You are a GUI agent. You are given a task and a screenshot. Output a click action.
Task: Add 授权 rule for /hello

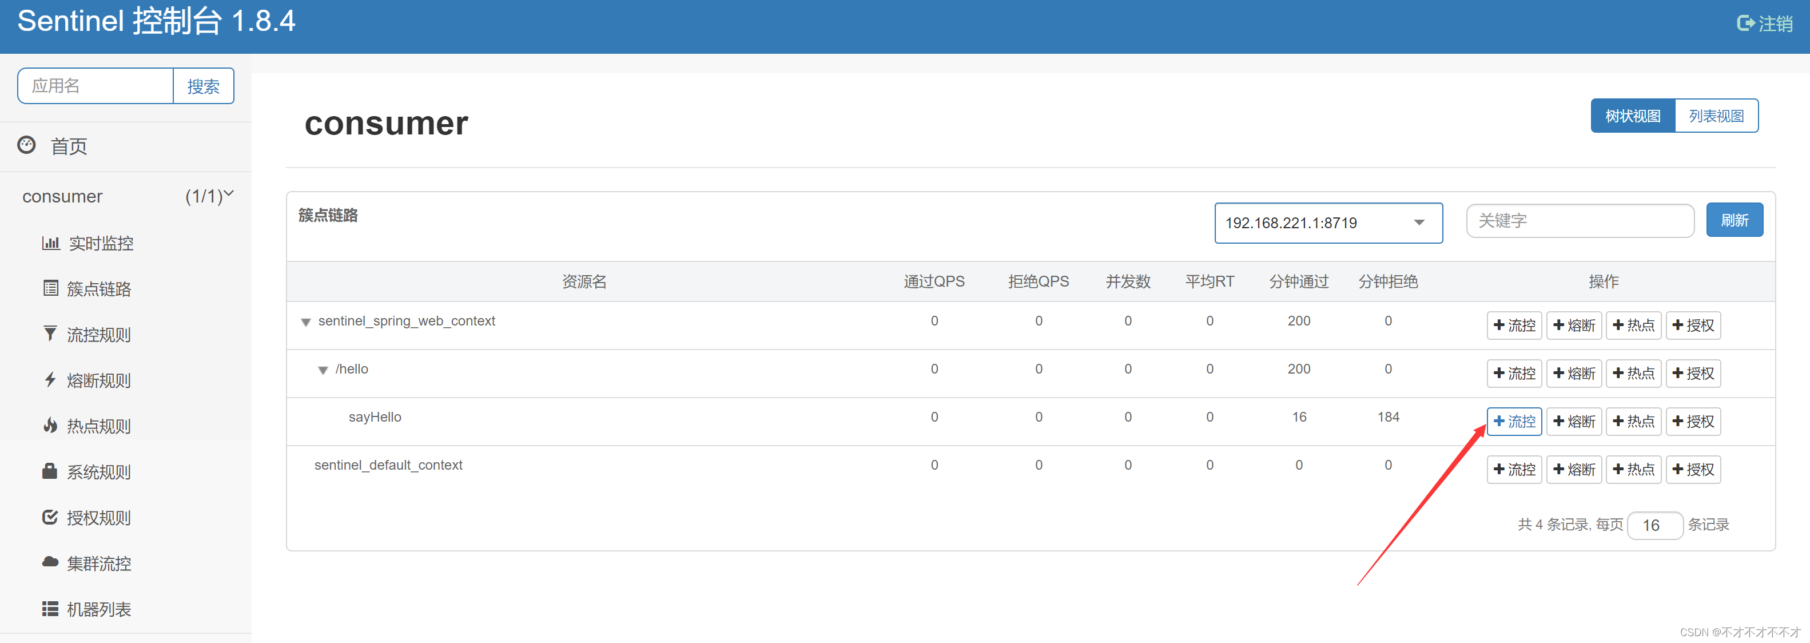coord(1693,373)
